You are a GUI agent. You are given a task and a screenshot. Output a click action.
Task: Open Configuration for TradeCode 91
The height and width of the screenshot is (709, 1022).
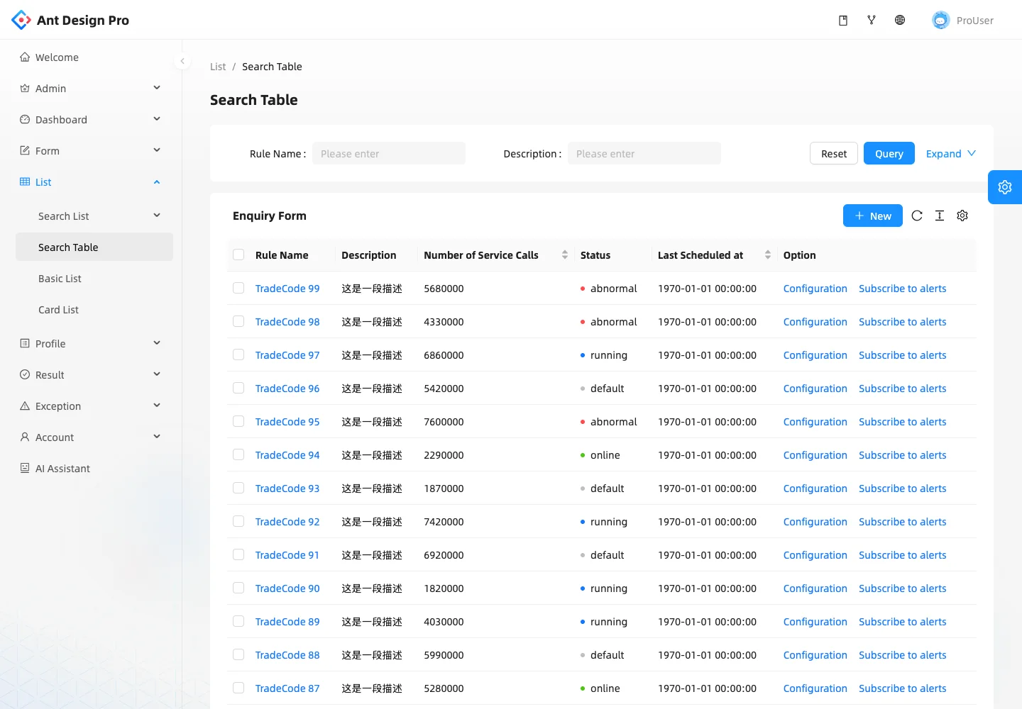(x=815, y=555)
